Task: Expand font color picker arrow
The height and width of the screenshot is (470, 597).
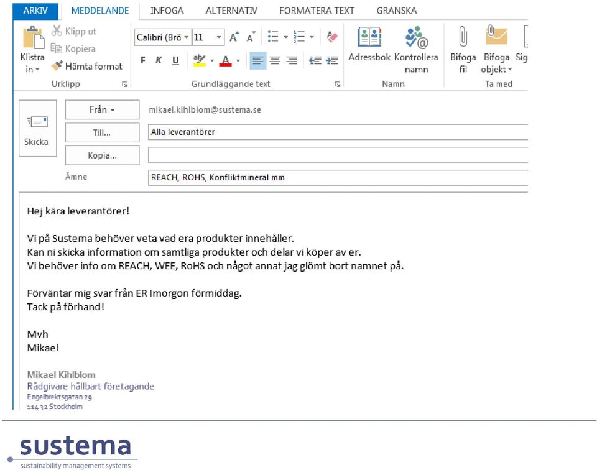Action: 238,60
